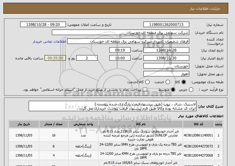235x166 pixels.
Task: Select the جزیی purchase type radio
Action: pos(191,90)
